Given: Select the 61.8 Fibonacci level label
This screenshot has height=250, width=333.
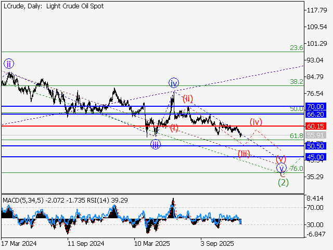Looking at the screenshot, I should (x=296, y=136).
